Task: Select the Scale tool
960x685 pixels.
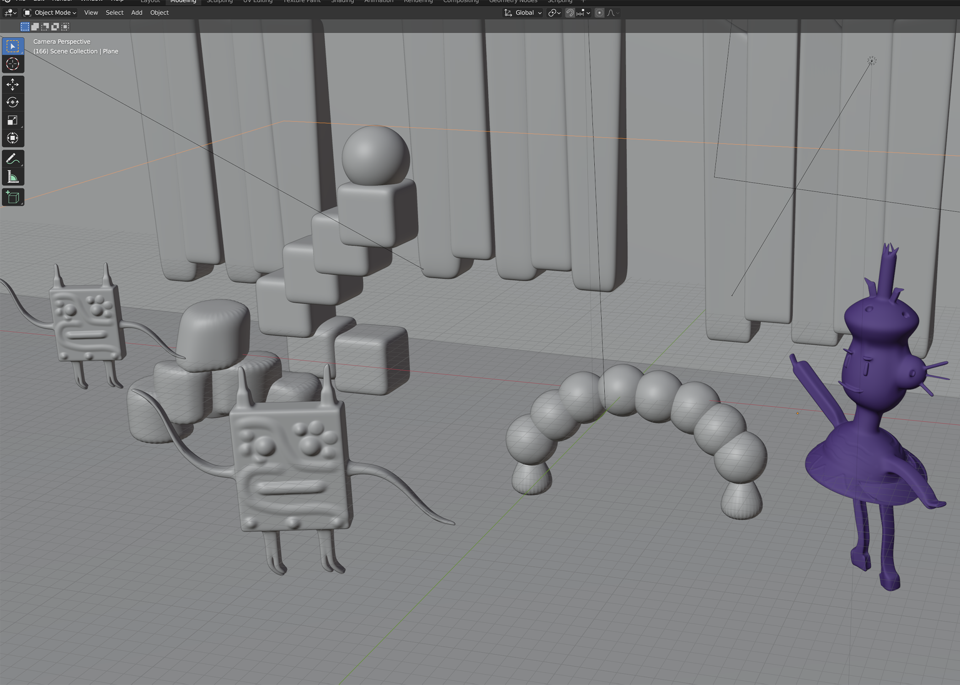Action: click(x=13, y=121)
